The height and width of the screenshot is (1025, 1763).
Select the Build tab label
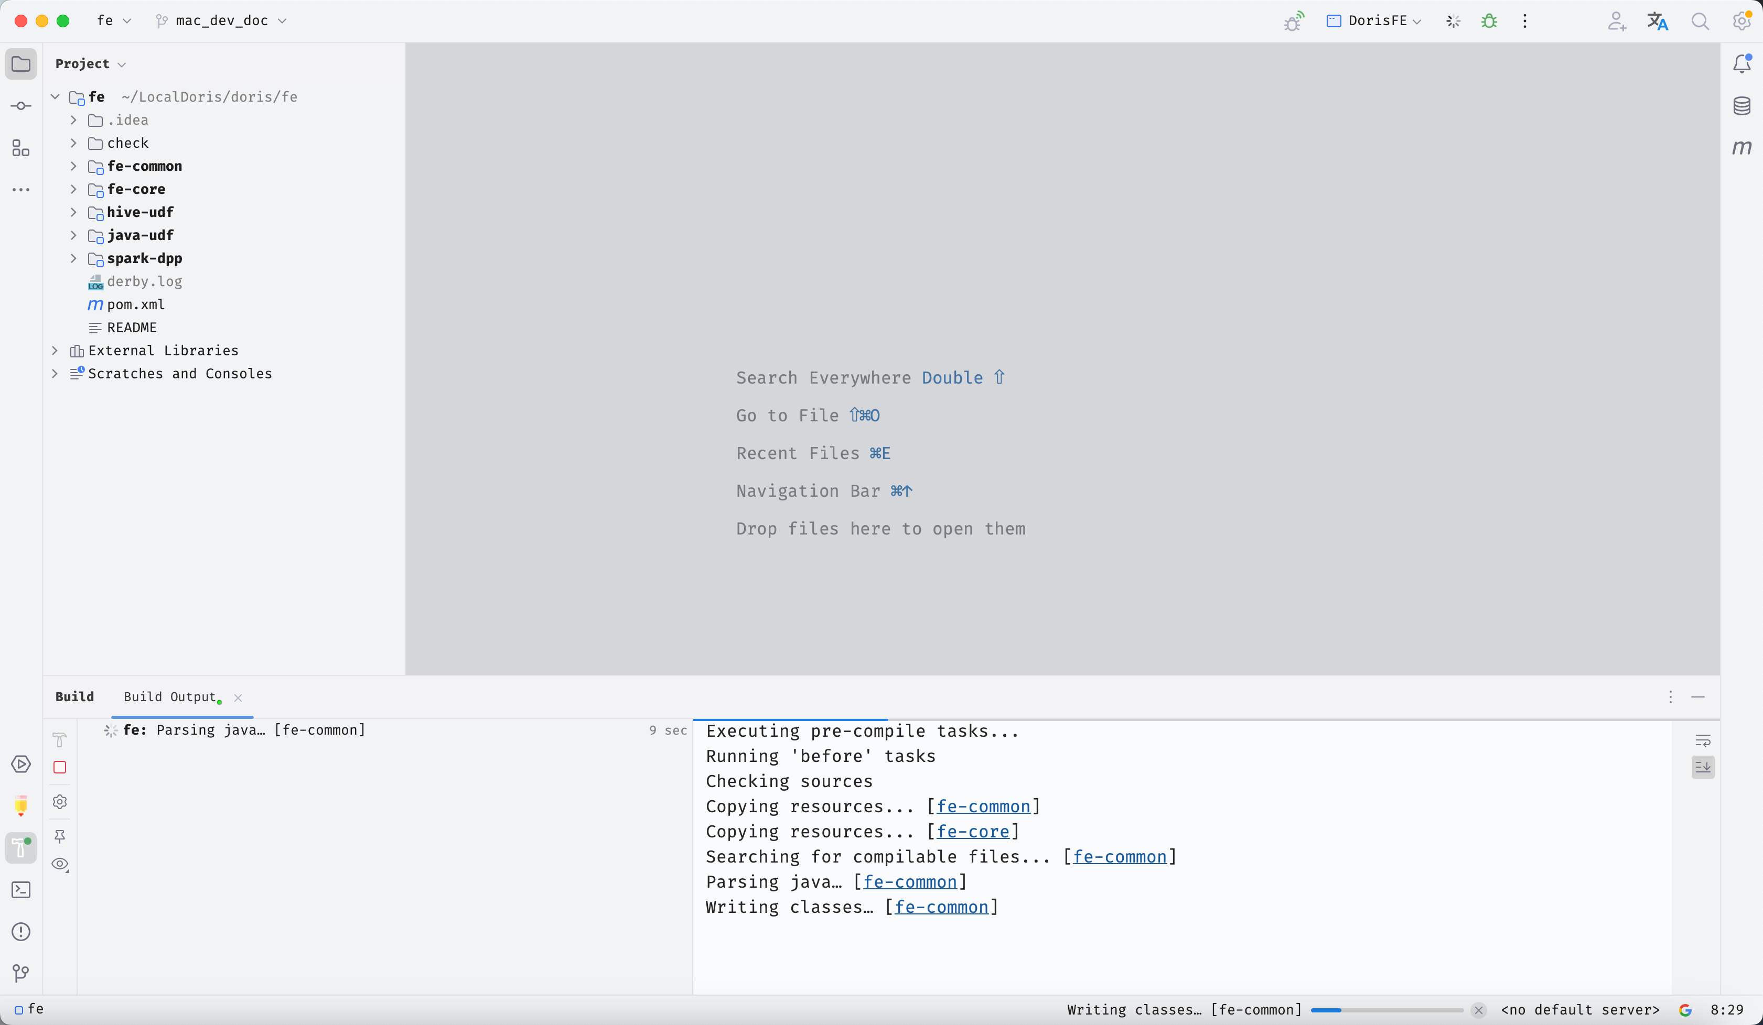[74, 696]
